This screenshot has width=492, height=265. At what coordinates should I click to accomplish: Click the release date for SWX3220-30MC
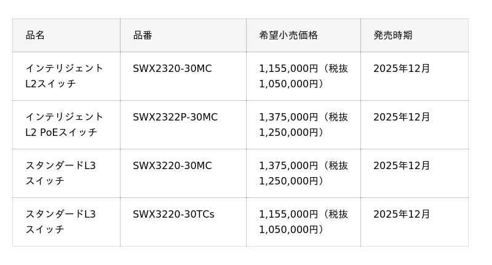point(402,166)
